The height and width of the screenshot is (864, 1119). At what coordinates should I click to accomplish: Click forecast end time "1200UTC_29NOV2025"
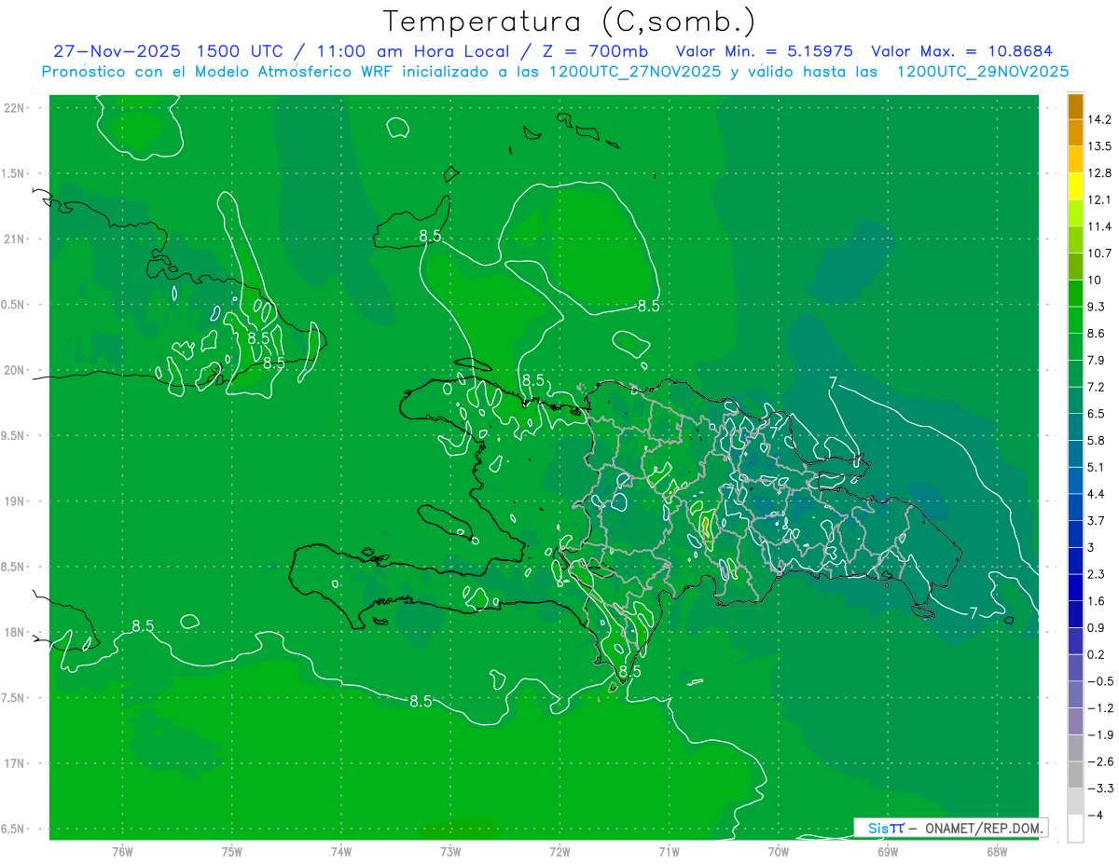982,72
